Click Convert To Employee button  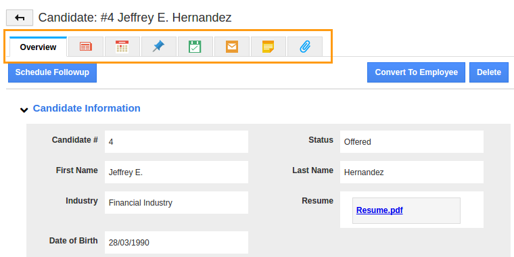416,72
